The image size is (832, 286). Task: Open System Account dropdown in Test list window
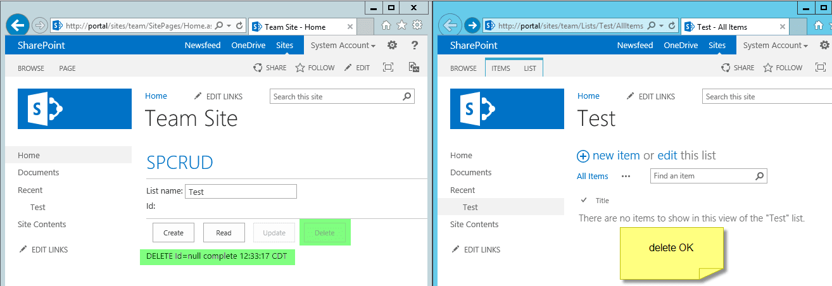(x=776, y=46)
